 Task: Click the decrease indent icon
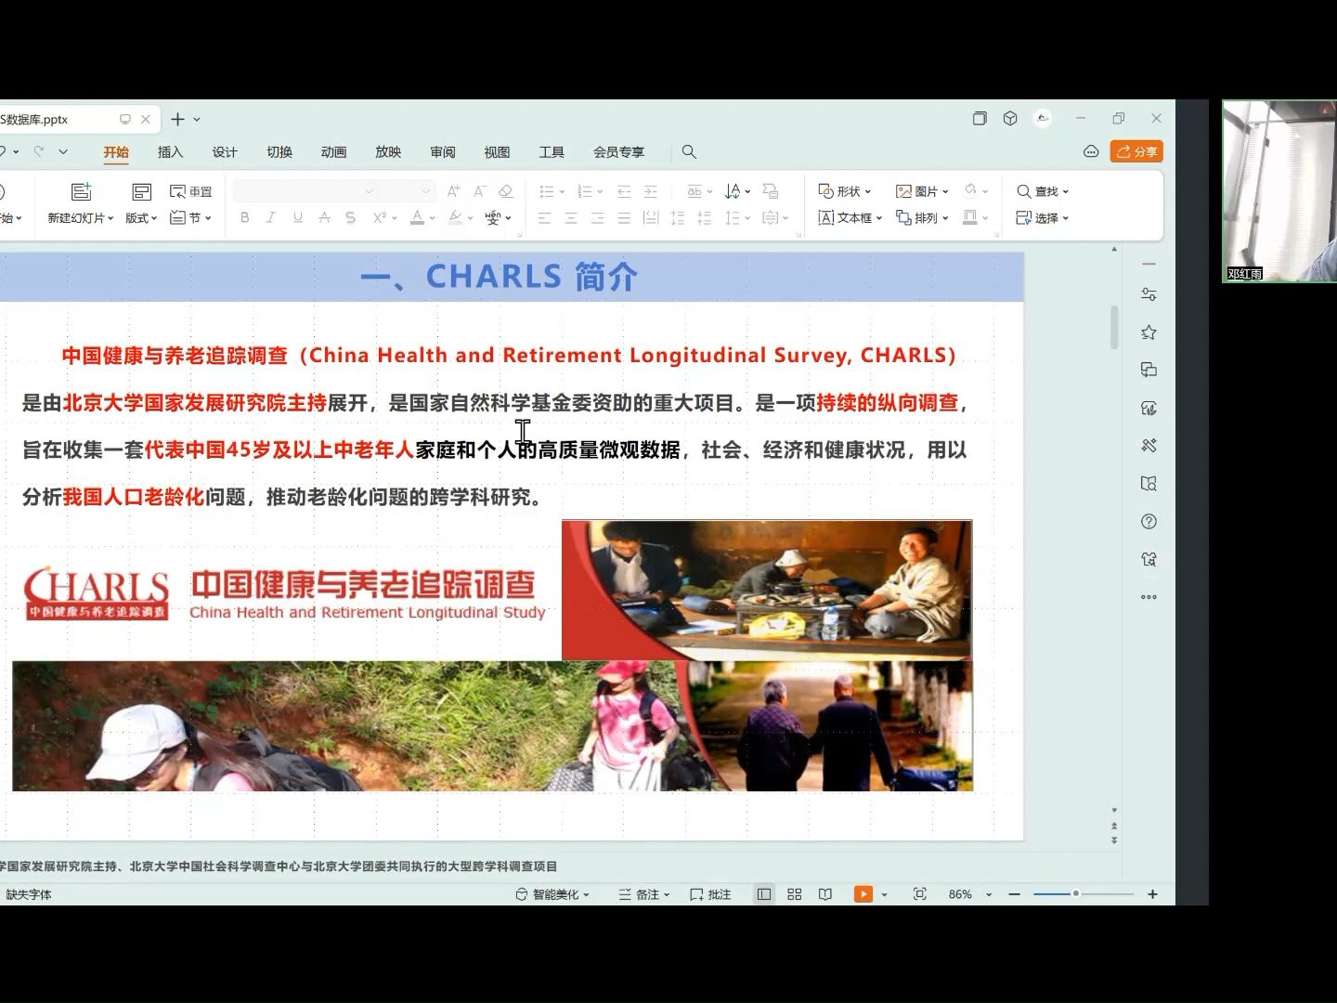pyautogui.click(x=624, y=191)
